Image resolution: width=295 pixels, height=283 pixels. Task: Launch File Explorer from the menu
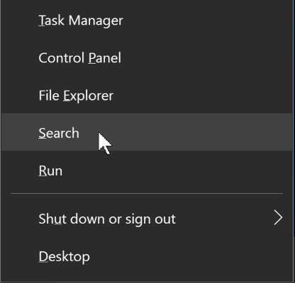click(147, 96)
